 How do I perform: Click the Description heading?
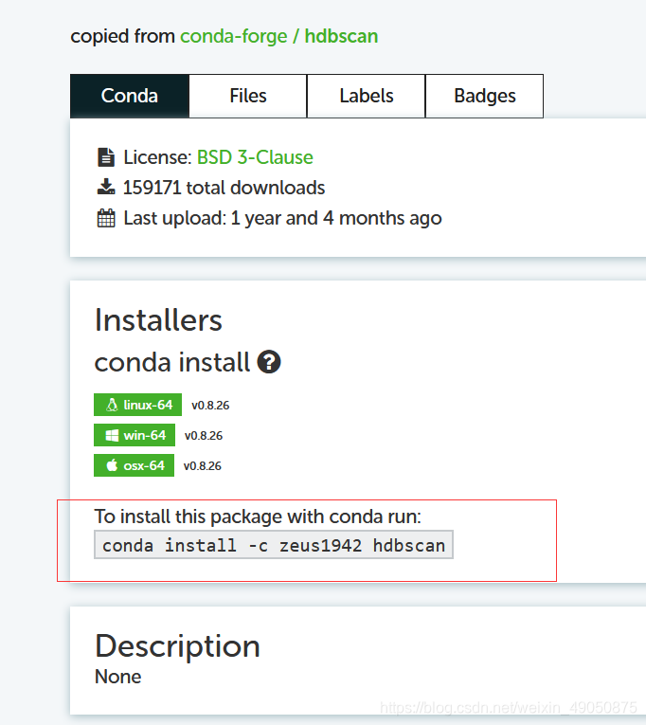pos(177,646)
